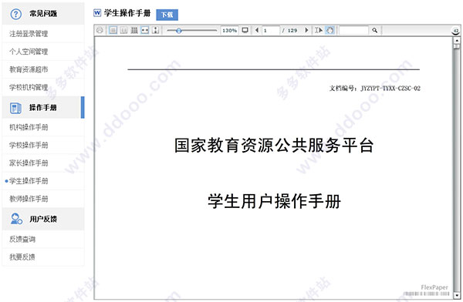Toggle fit height mode
Screen dimensions: 463x302
click(155, 30)
